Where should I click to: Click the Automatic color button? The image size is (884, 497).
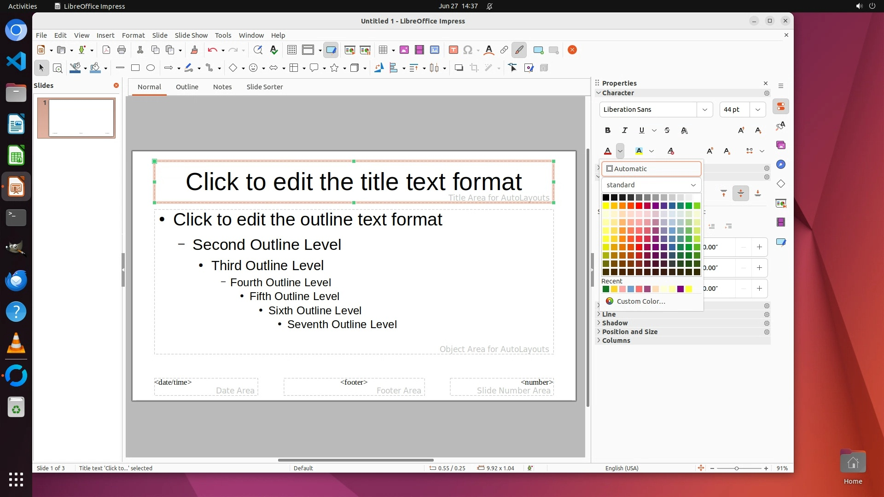point(651,169)
